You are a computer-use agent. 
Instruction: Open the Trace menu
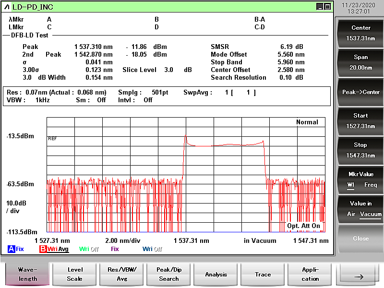click(263, 275)
